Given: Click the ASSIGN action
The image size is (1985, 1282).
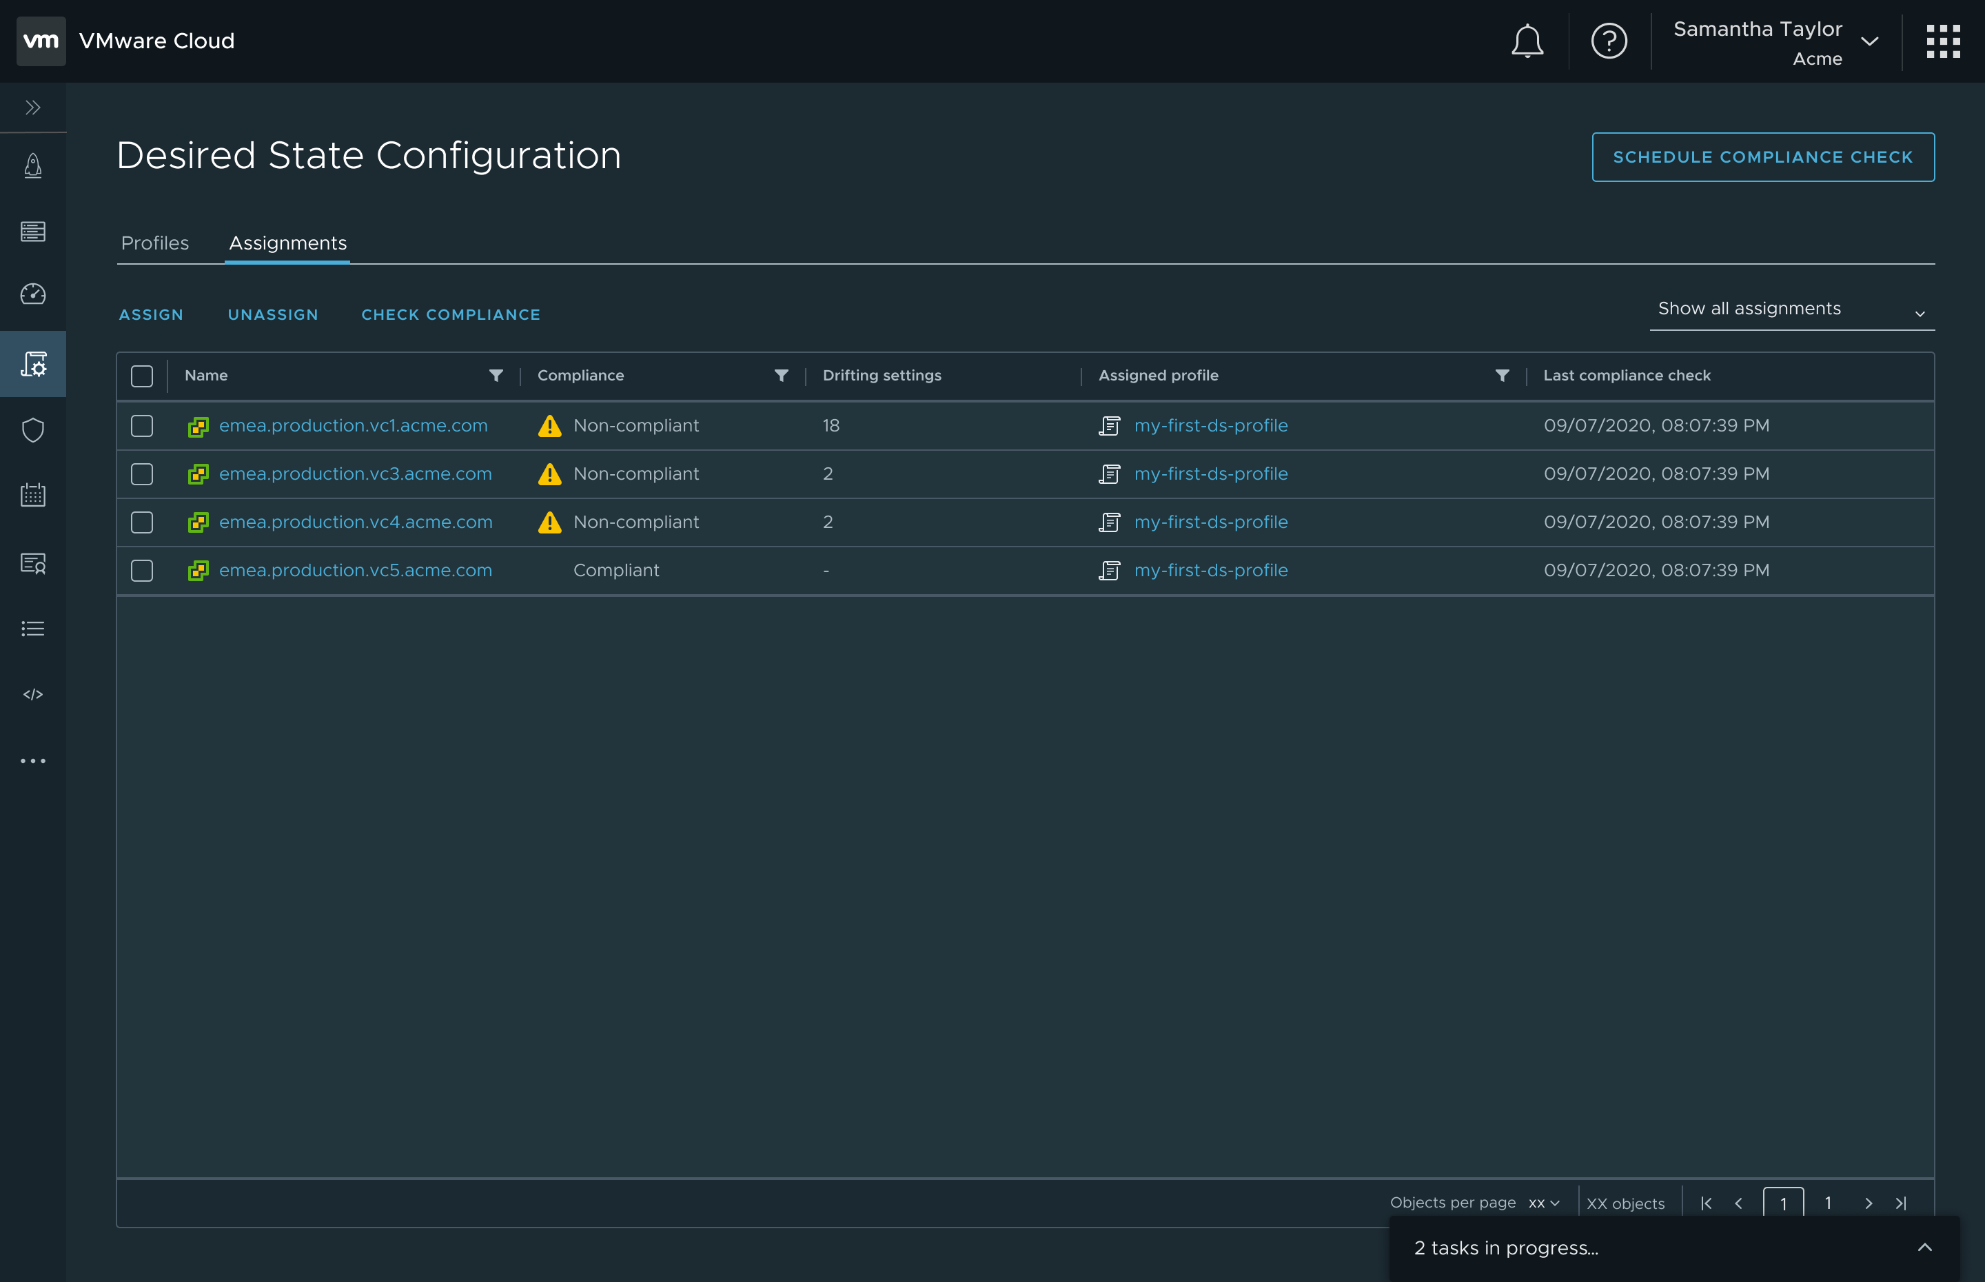Looking at the screenshot, I should click(151, 315).
